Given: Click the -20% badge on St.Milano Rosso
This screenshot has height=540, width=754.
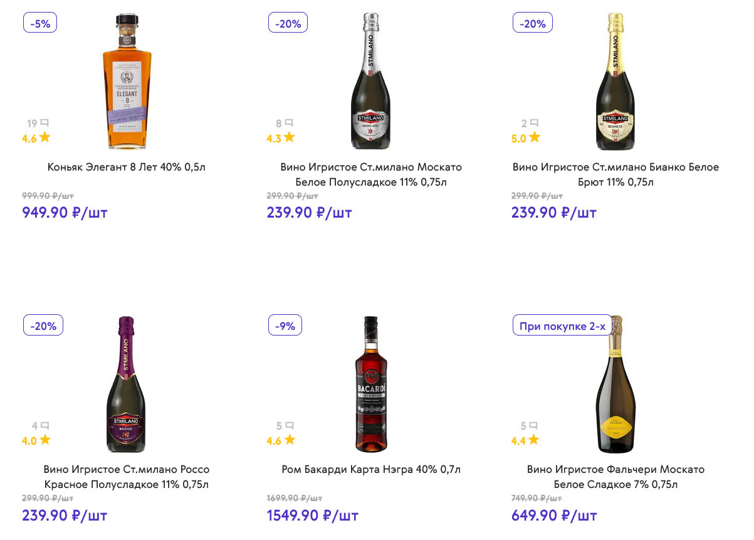Looking at the screenshot, I should tap(43, 326).
